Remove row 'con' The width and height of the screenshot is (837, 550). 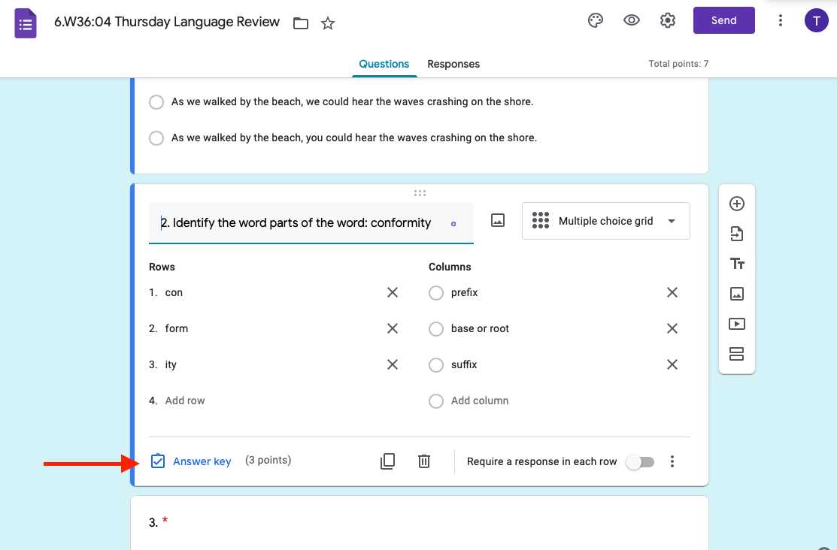(393, 292)
